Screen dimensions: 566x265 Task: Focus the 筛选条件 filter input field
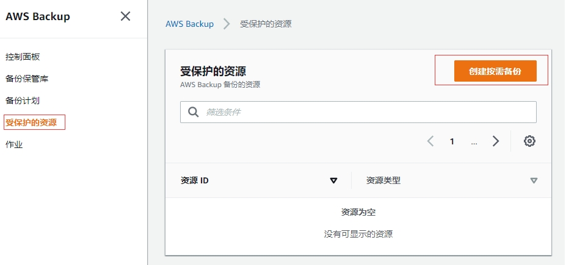[366, 112]
